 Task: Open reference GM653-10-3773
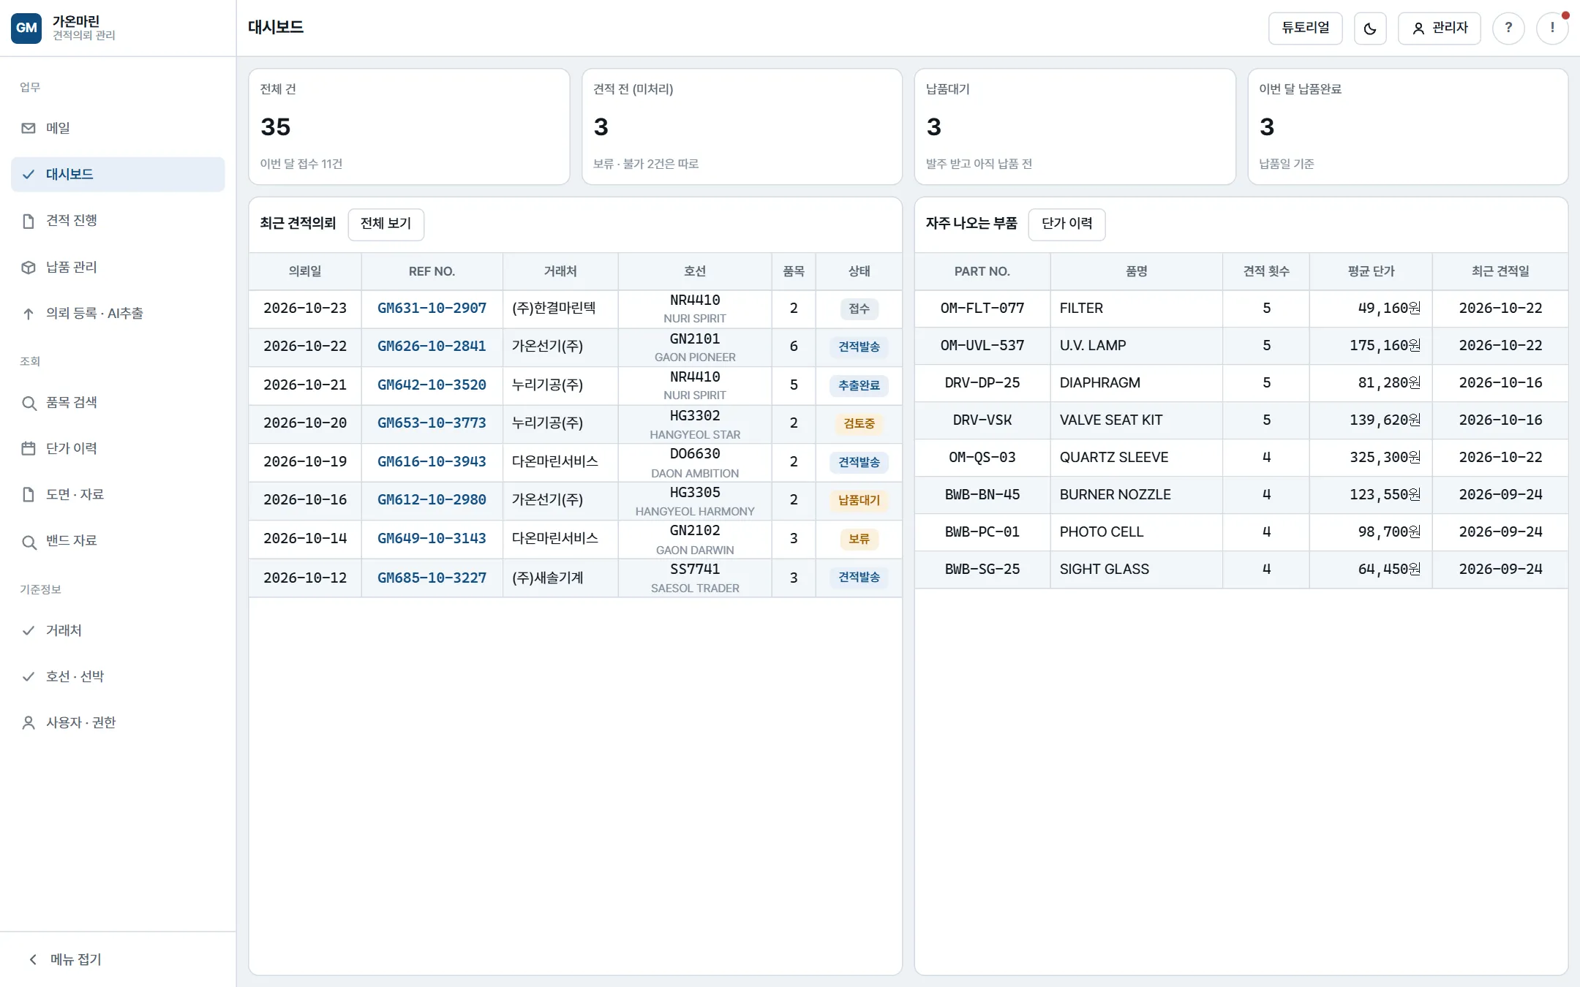432,423
